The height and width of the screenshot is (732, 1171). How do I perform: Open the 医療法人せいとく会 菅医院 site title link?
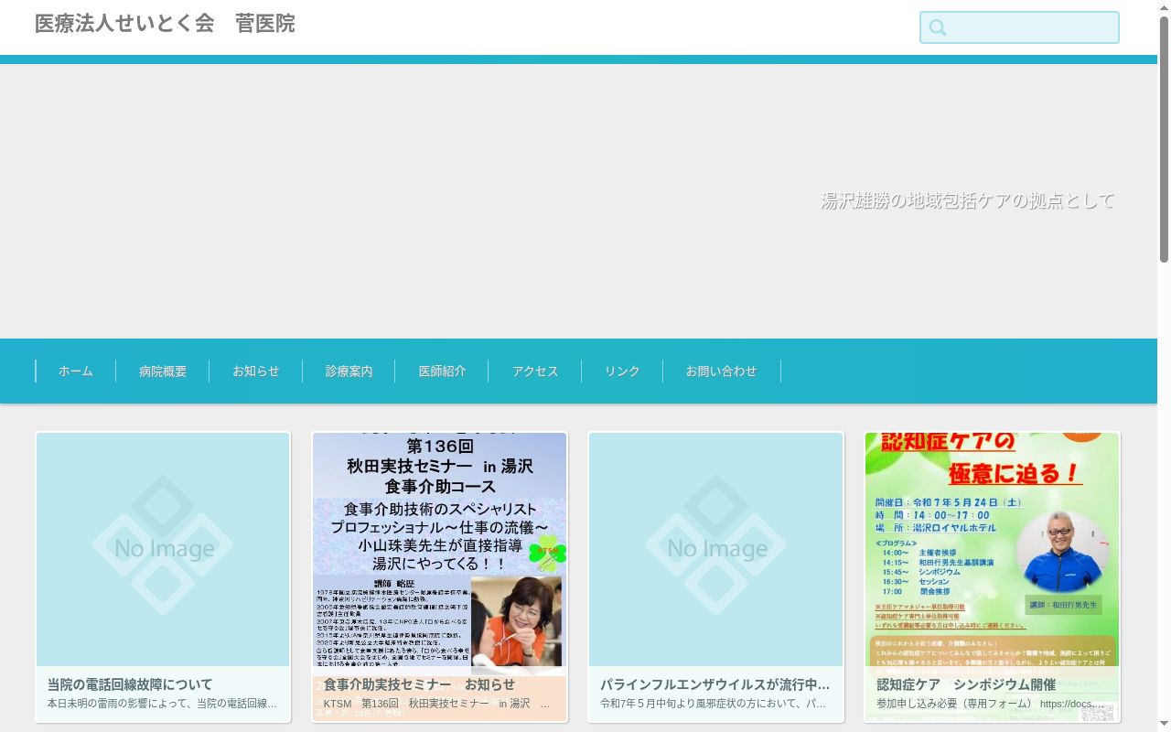coord(165,24)
